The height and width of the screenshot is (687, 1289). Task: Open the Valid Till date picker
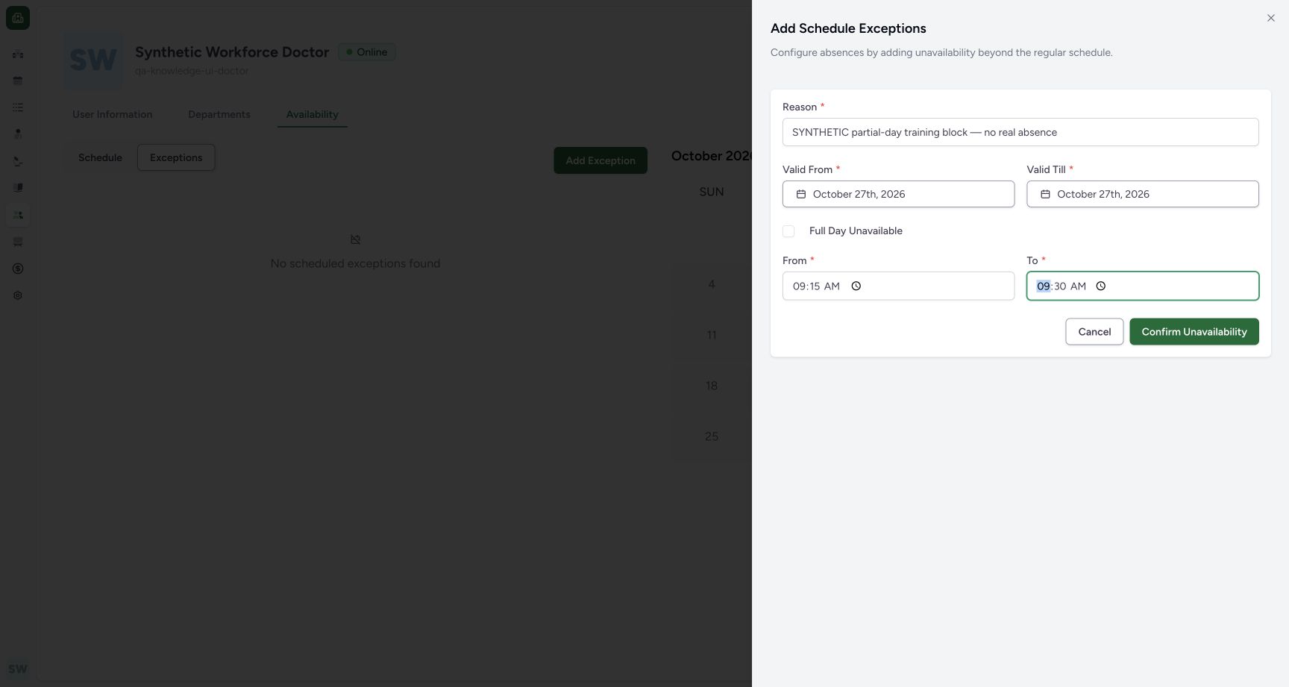[x=1142, y=194]
